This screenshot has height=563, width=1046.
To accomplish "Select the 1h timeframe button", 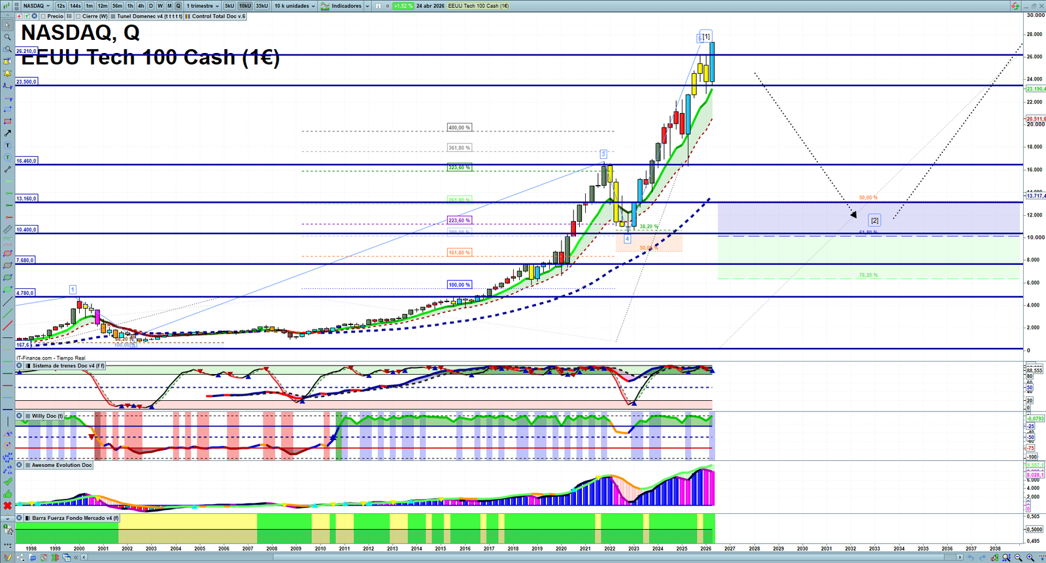I will click(x=131, y=6).
